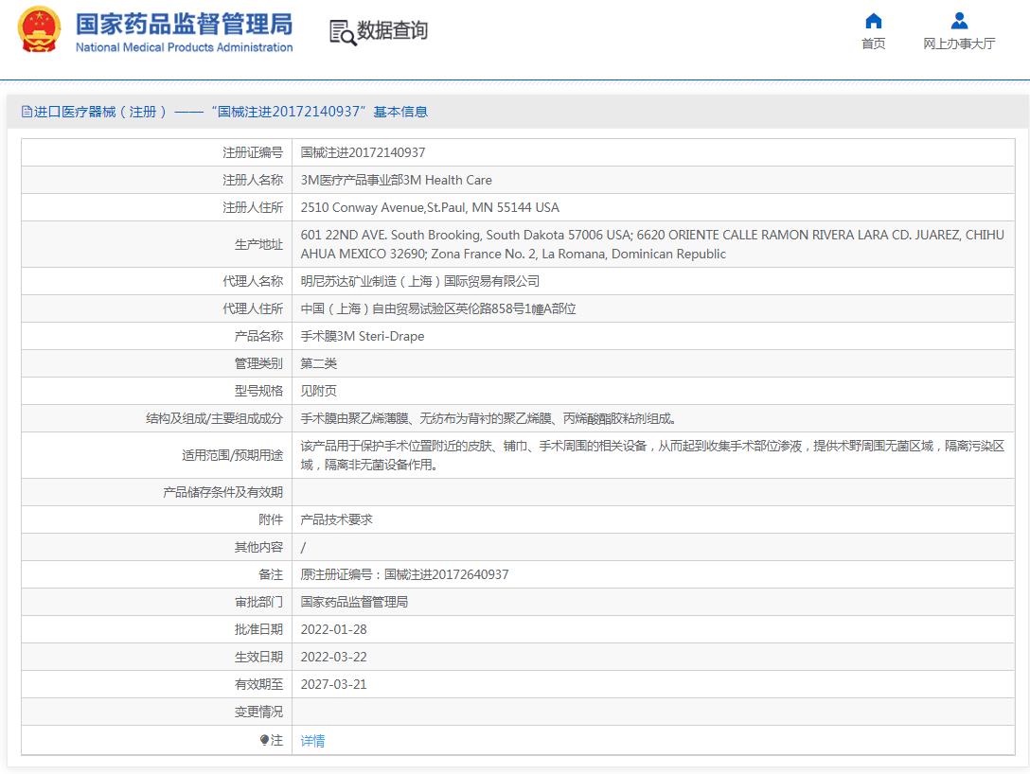Click the 数据查询 heading text
This screenshot has width=1030, height=774.
tap(392, 30)
